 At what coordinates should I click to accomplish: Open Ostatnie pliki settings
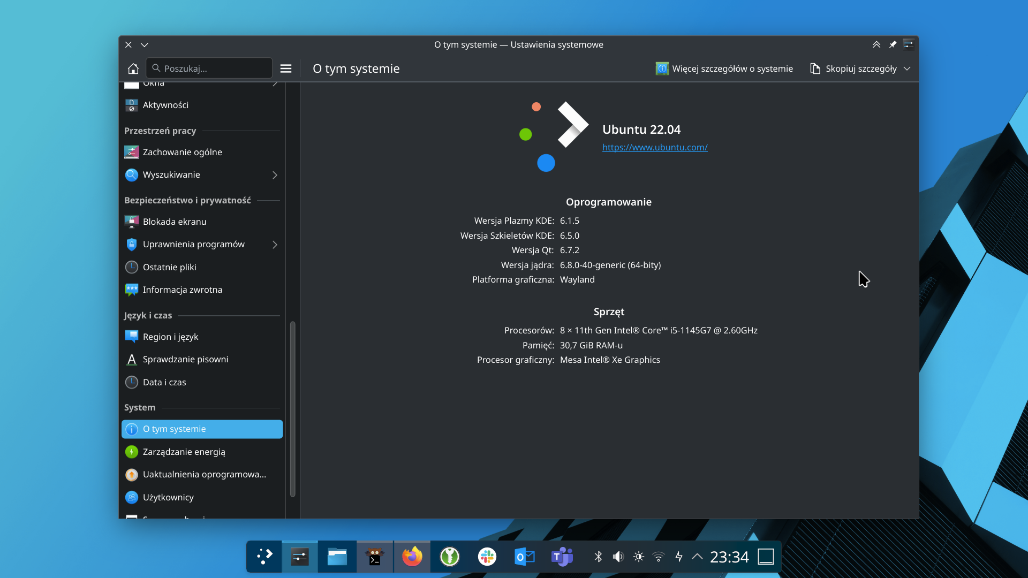pos(202,267)
